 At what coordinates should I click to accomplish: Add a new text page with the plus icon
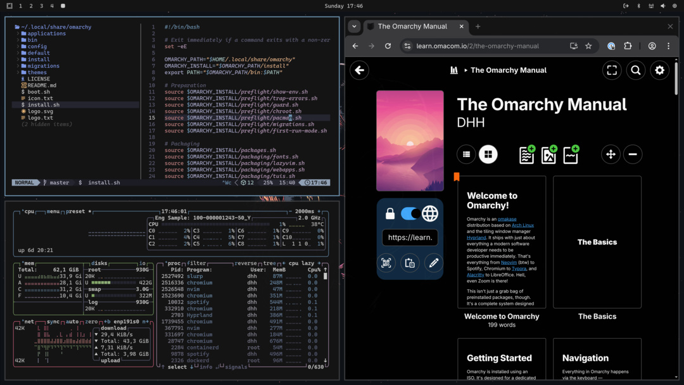coord(526,154)
